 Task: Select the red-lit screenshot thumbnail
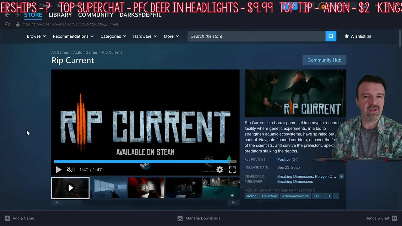coord(146,188)
